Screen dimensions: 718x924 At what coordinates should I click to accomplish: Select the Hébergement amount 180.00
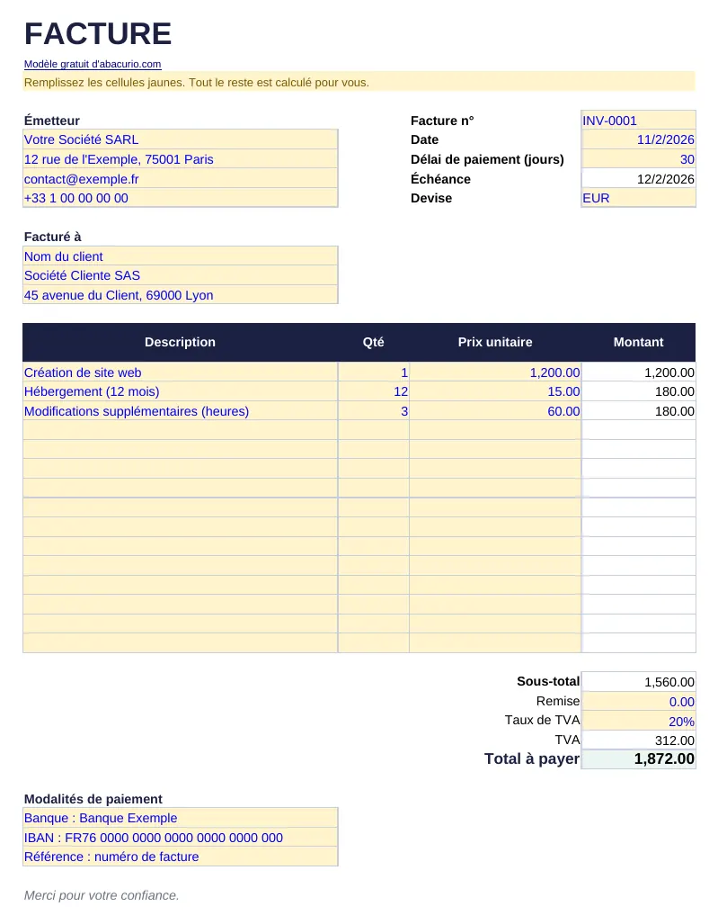pos(639,391)
